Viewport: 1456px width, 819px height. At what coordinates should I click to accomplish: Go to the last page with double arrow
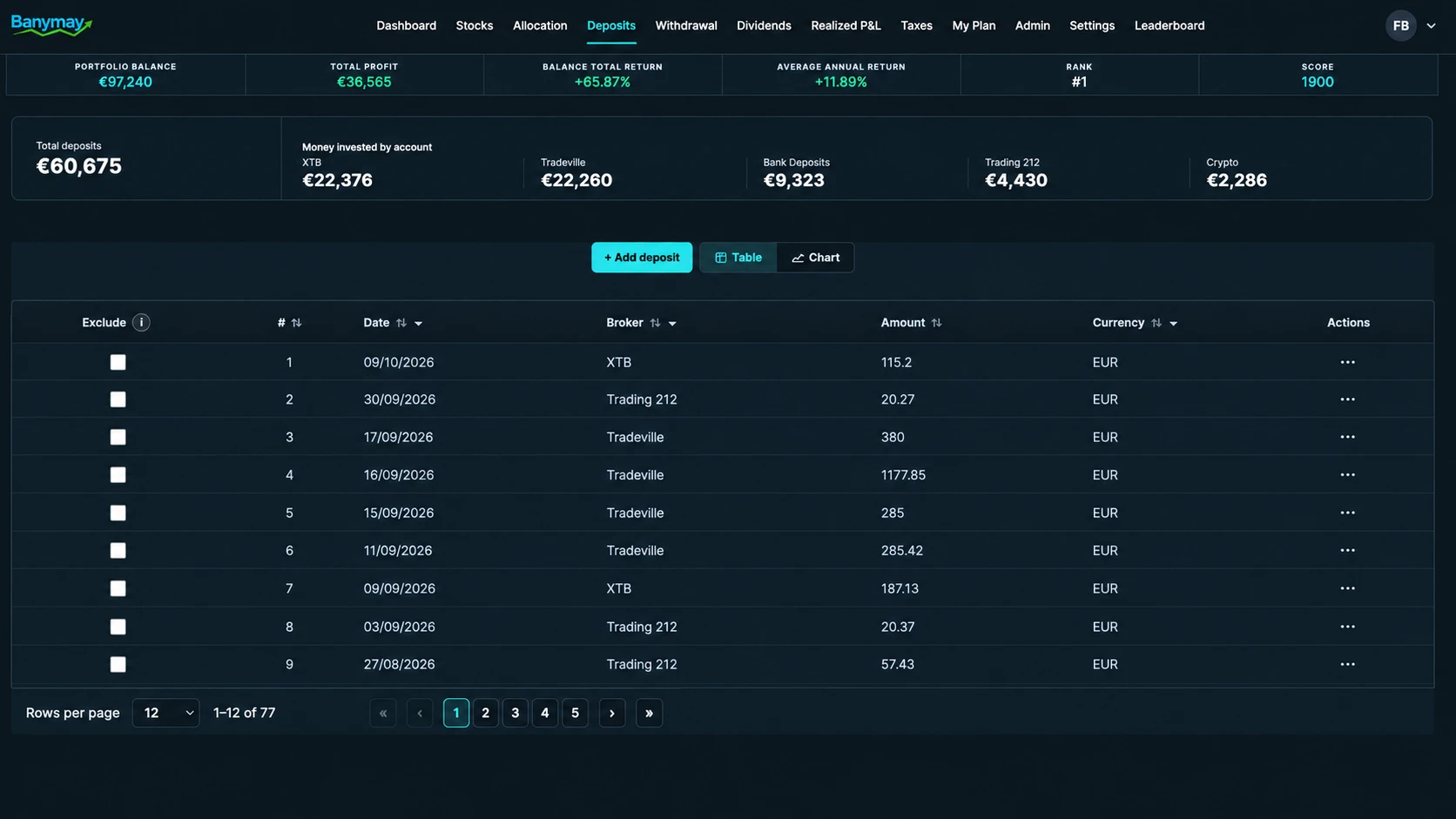tap(649, 713)
